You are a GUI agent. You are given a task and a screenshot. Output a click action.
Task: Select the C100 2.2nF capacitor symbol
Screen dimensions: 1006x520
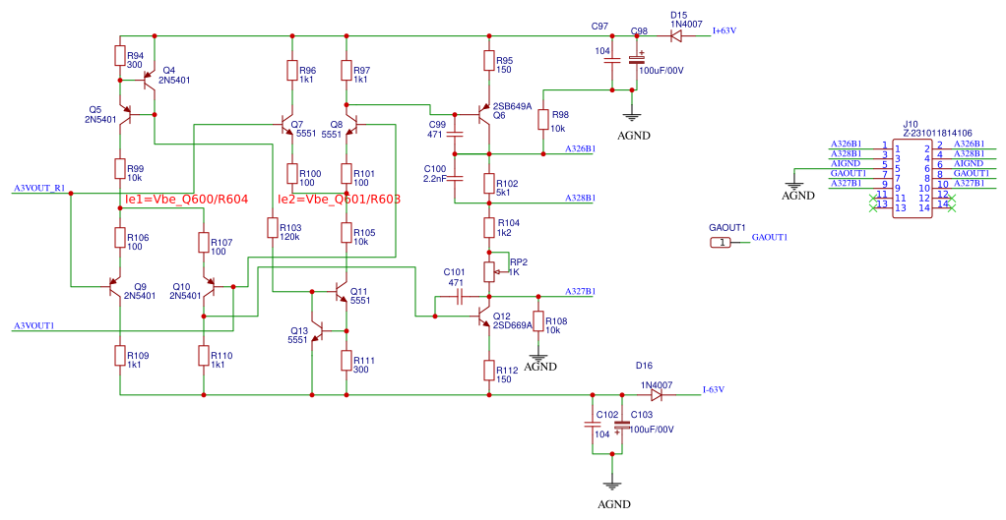pyautogui.click(x=455, y=179)
